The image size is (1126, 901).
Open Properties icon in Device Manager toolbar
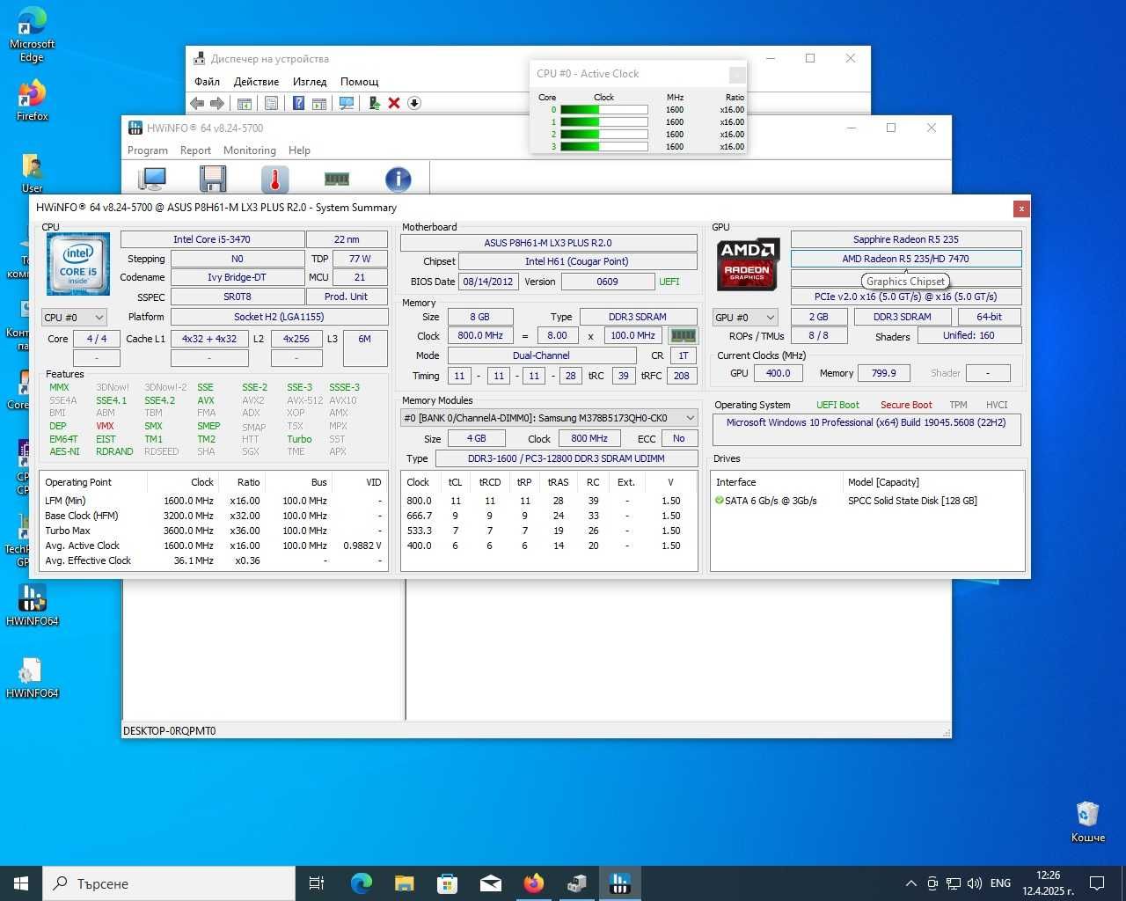271,103
